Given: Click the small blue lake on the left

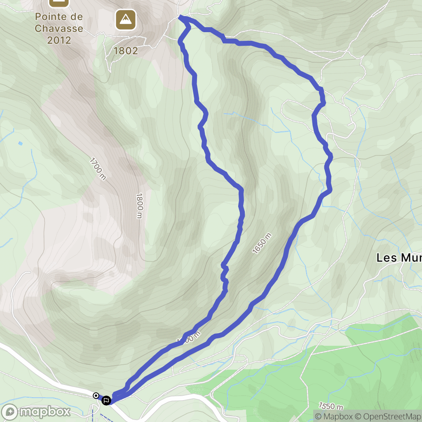Looking at the screenshot, I should 21,143.
